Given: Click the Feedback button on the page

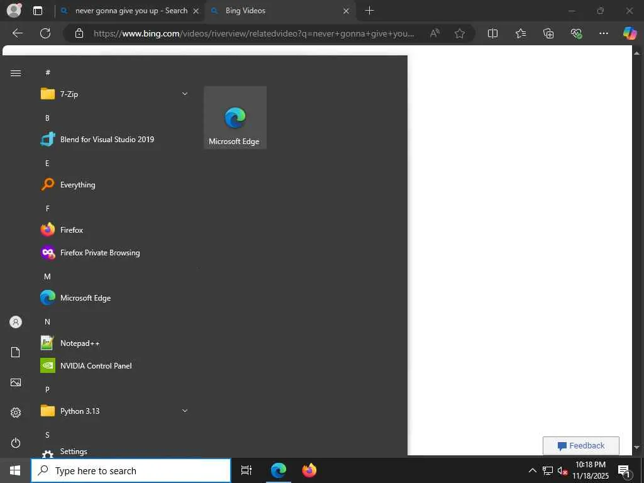Looking at the screenshot, I should (580, 446).
